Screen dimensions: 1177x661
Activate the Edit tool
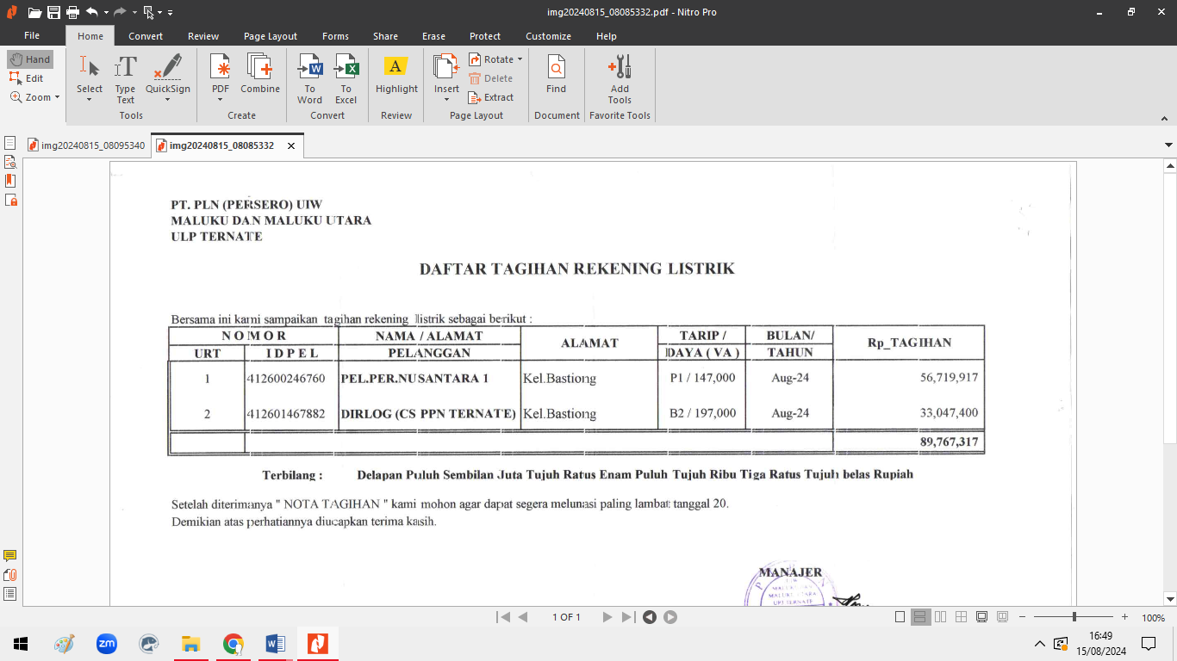click(27, 78)
